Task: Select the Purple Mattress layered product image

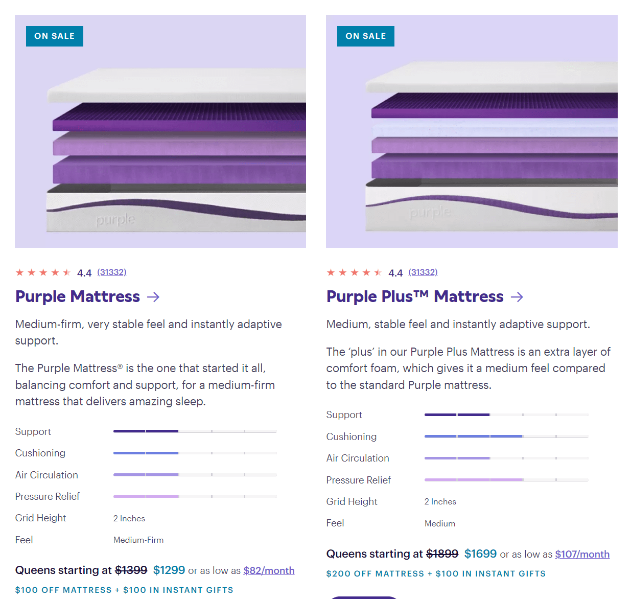Action: coord(160,131)
